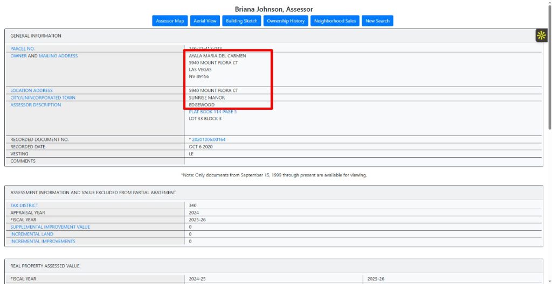
Task: Open Neighborhood Sales
Action: [335, 21]
